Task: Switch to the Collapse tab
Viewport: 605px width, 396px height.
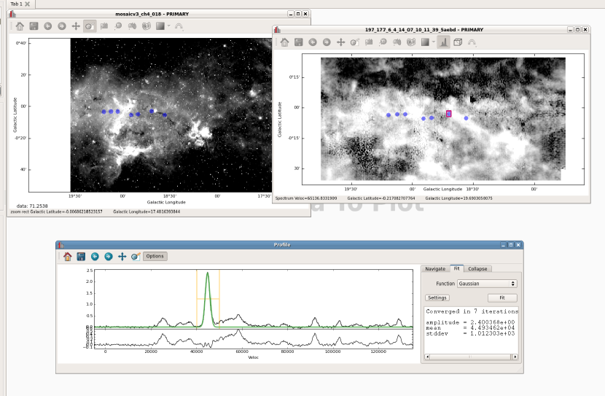Action: [478, 268]
